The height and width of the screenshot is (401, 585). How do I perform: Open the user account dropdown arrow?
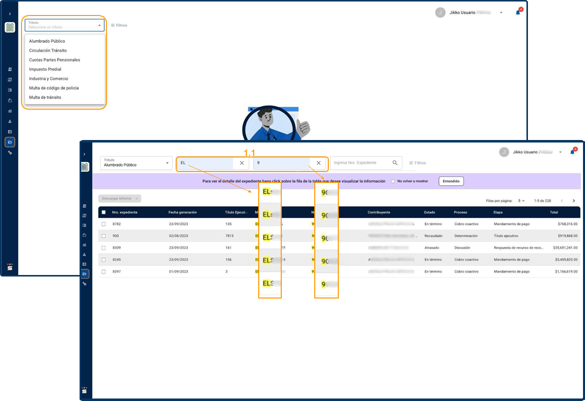click(560, 152)
